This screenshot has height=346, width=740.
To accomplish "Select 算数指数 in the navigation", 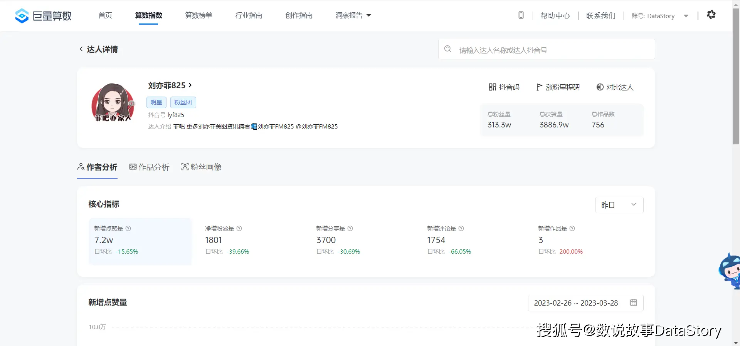I will (148, 15).
